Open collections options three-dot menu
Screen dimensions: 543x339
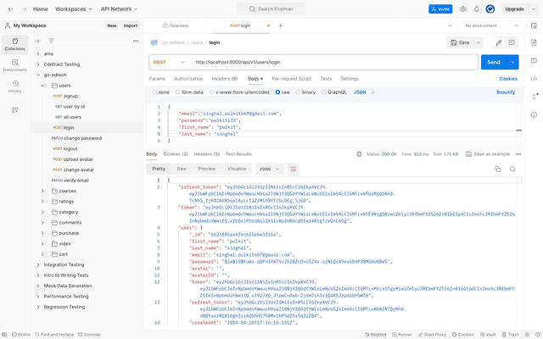point(136,42)
